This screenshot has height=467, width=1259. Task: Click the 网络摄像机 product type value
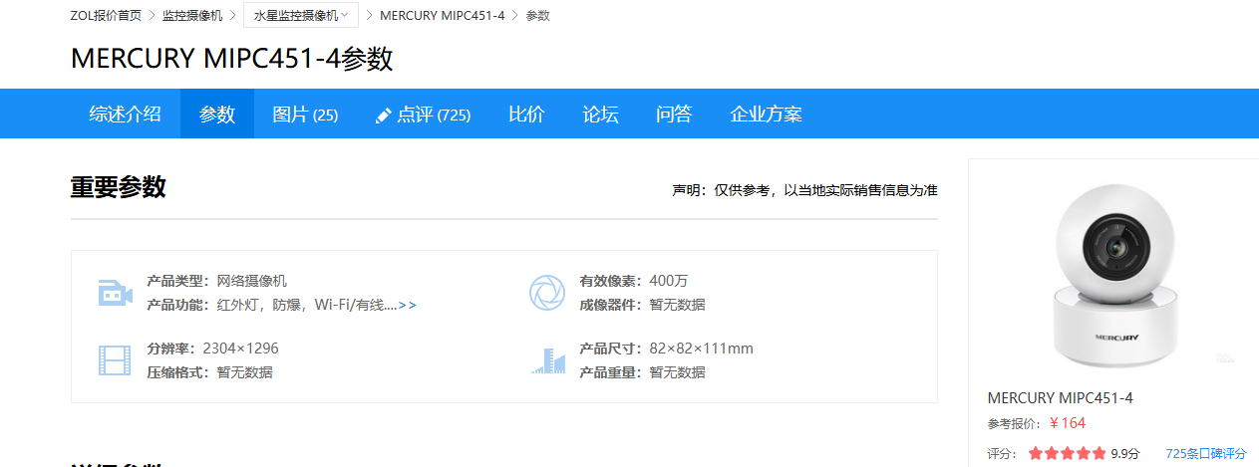pos(252,281)
